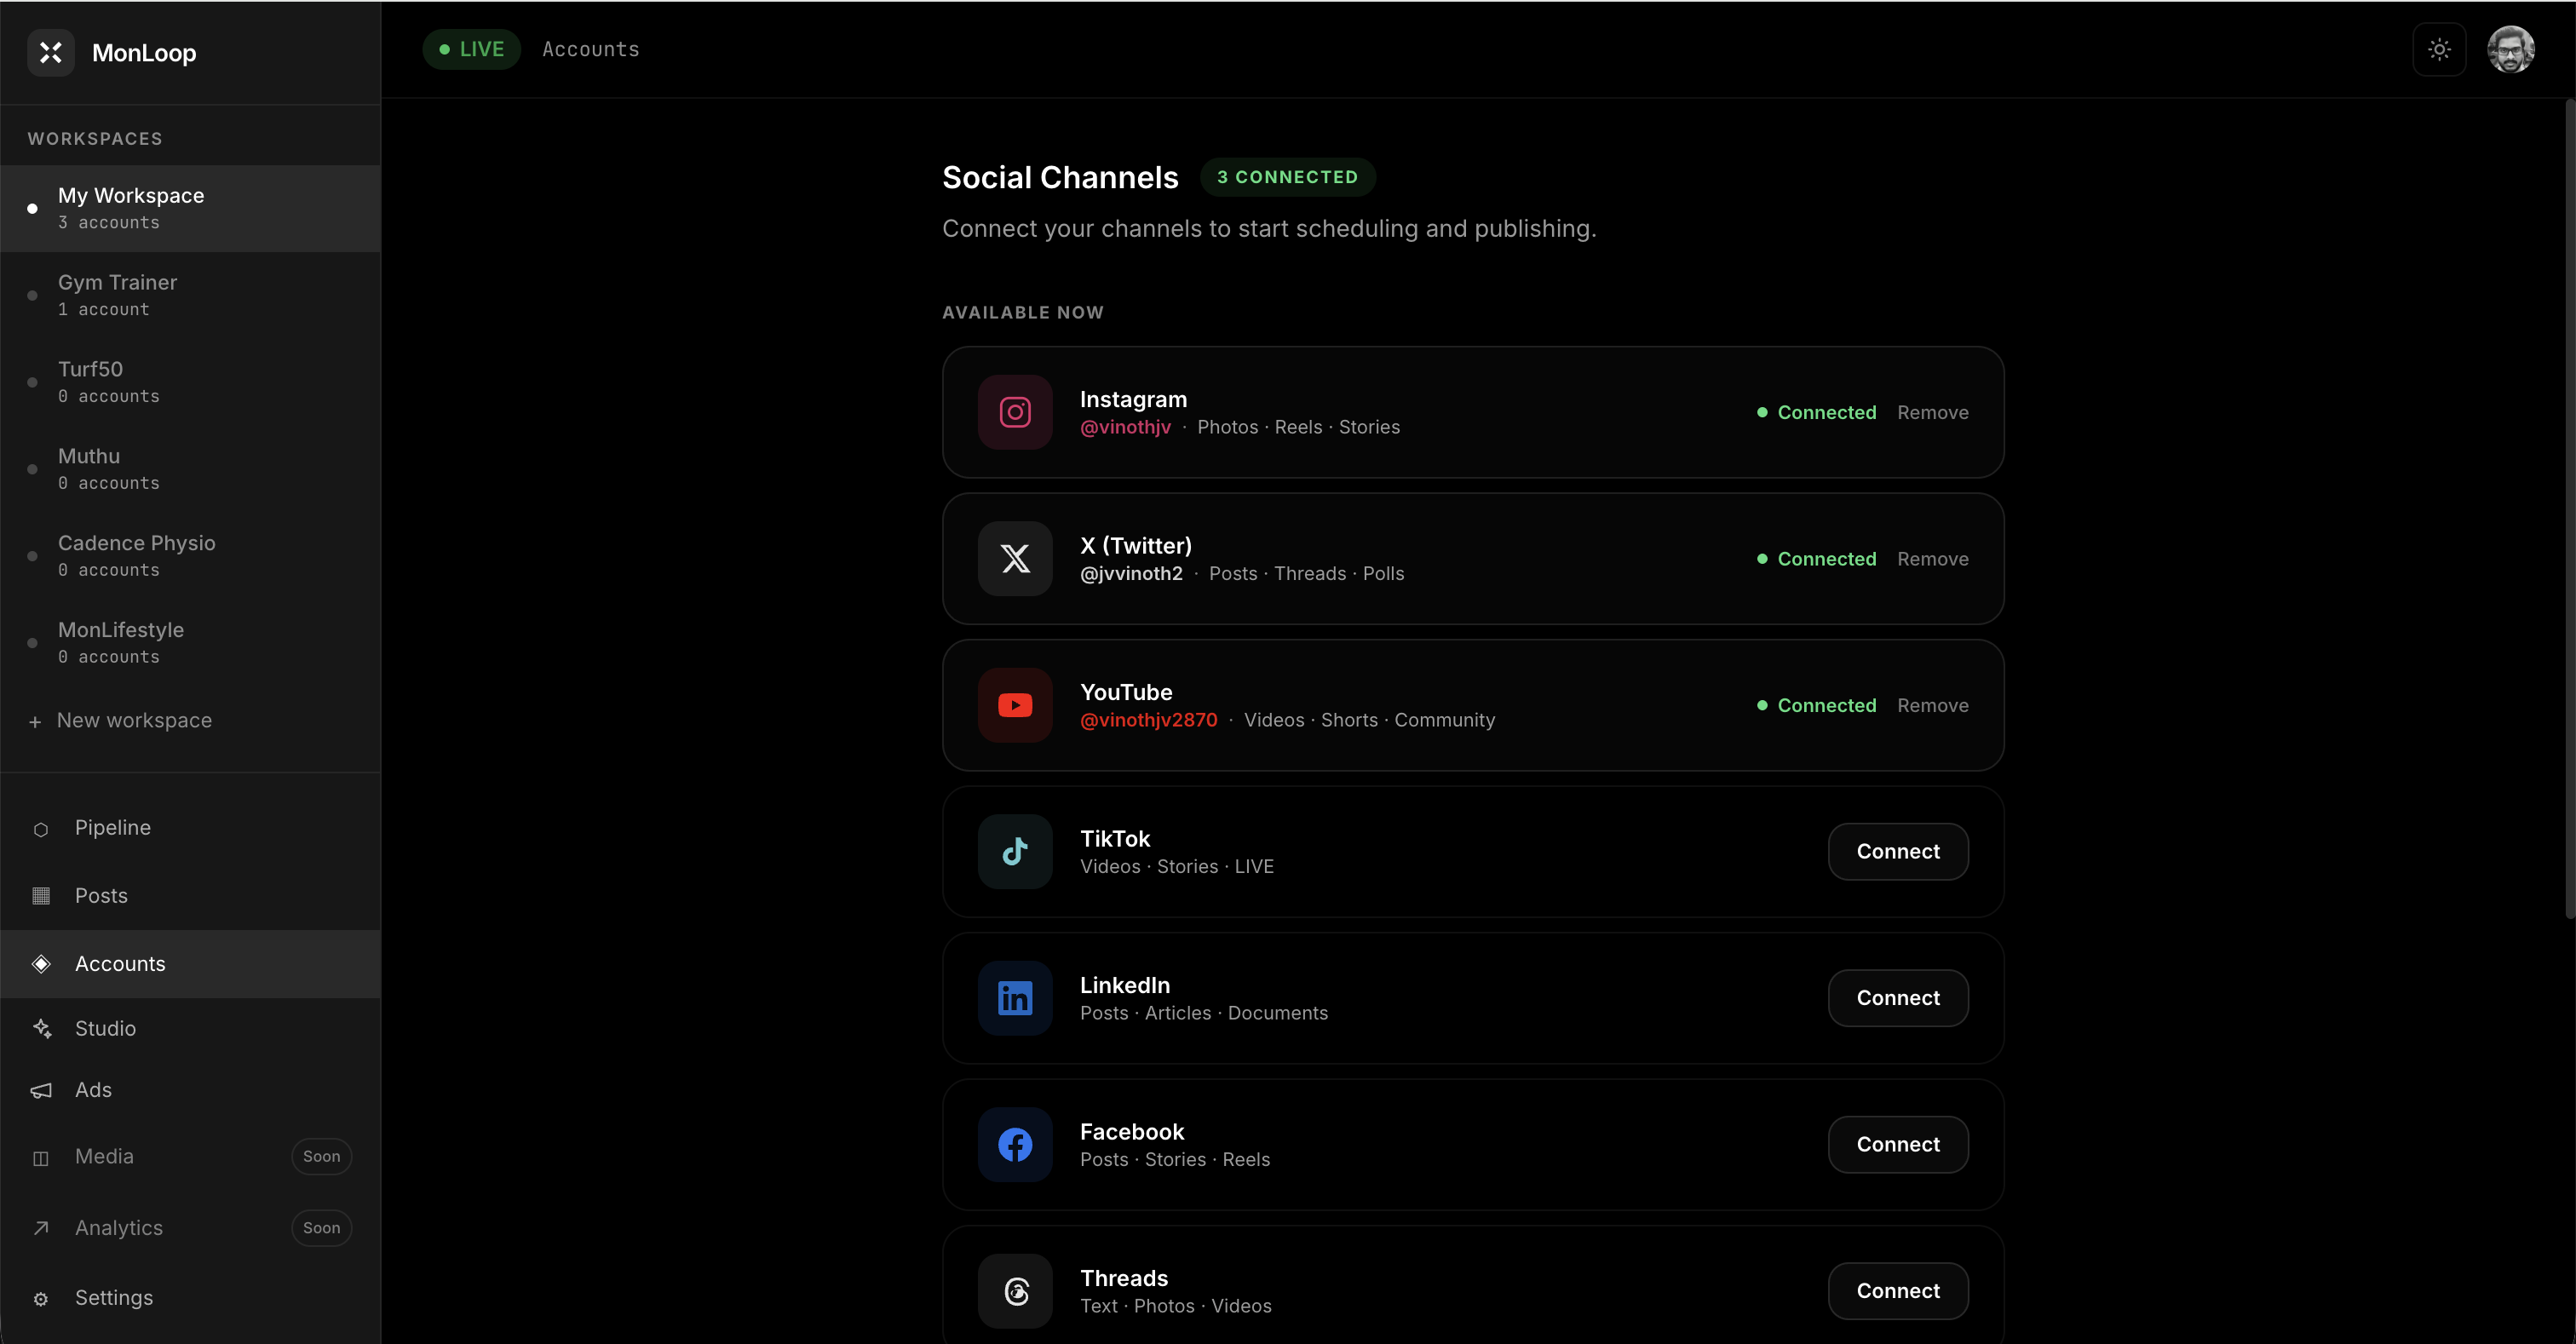Click the Accounts diamond icon in sidebar
This screenshot has width=2576, height=1344.
tap(41, 964)
